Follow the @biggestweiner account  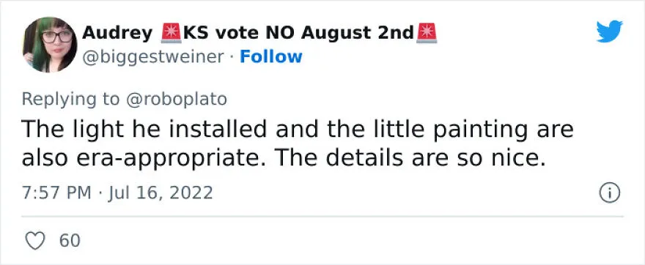[x=270, y=56]
